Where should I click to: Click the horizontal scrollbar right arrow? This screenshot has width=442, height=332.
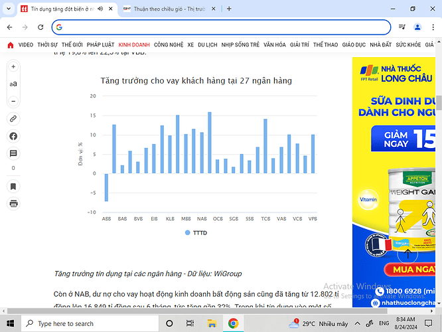point(431,311)
